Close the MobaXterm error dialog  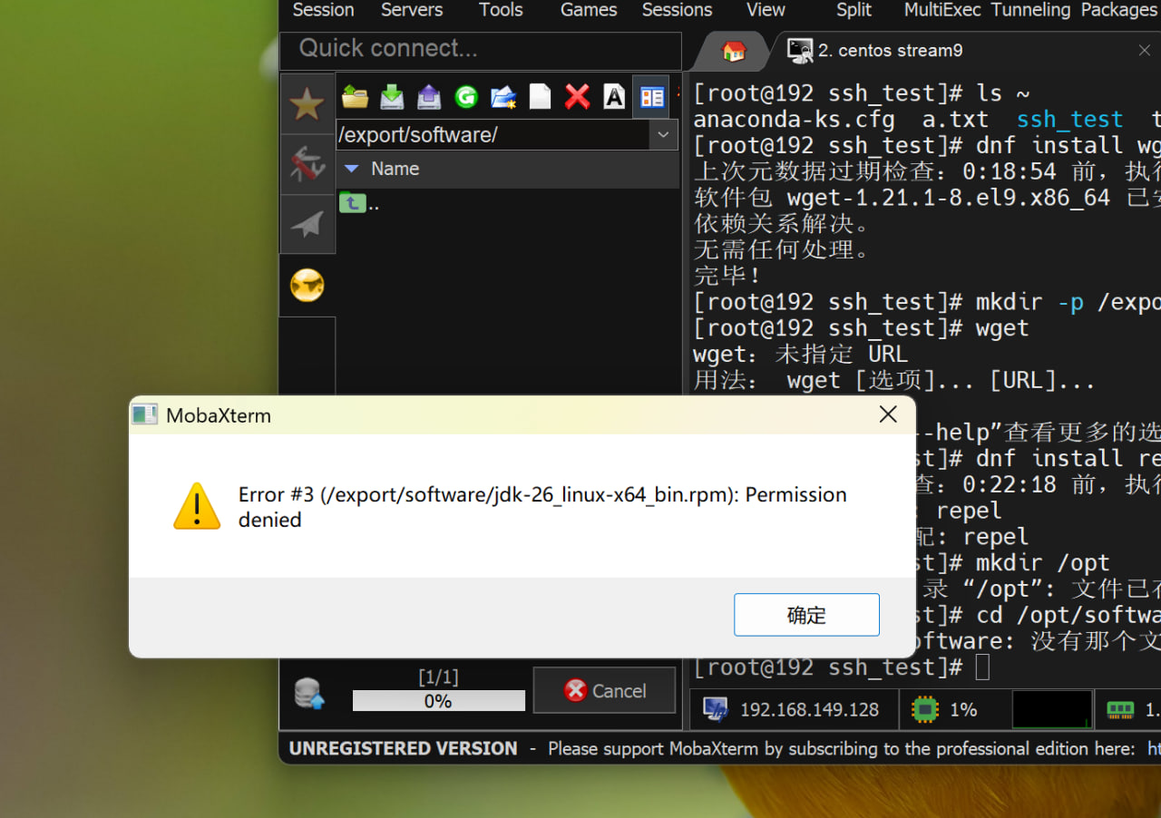click(x=888, y=414)
